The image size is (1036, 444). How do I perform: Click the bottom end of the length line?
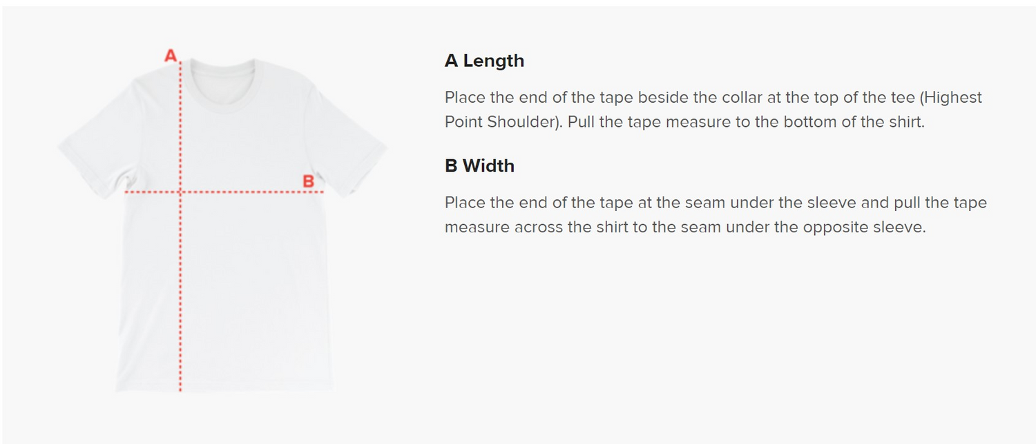[180, 390]
